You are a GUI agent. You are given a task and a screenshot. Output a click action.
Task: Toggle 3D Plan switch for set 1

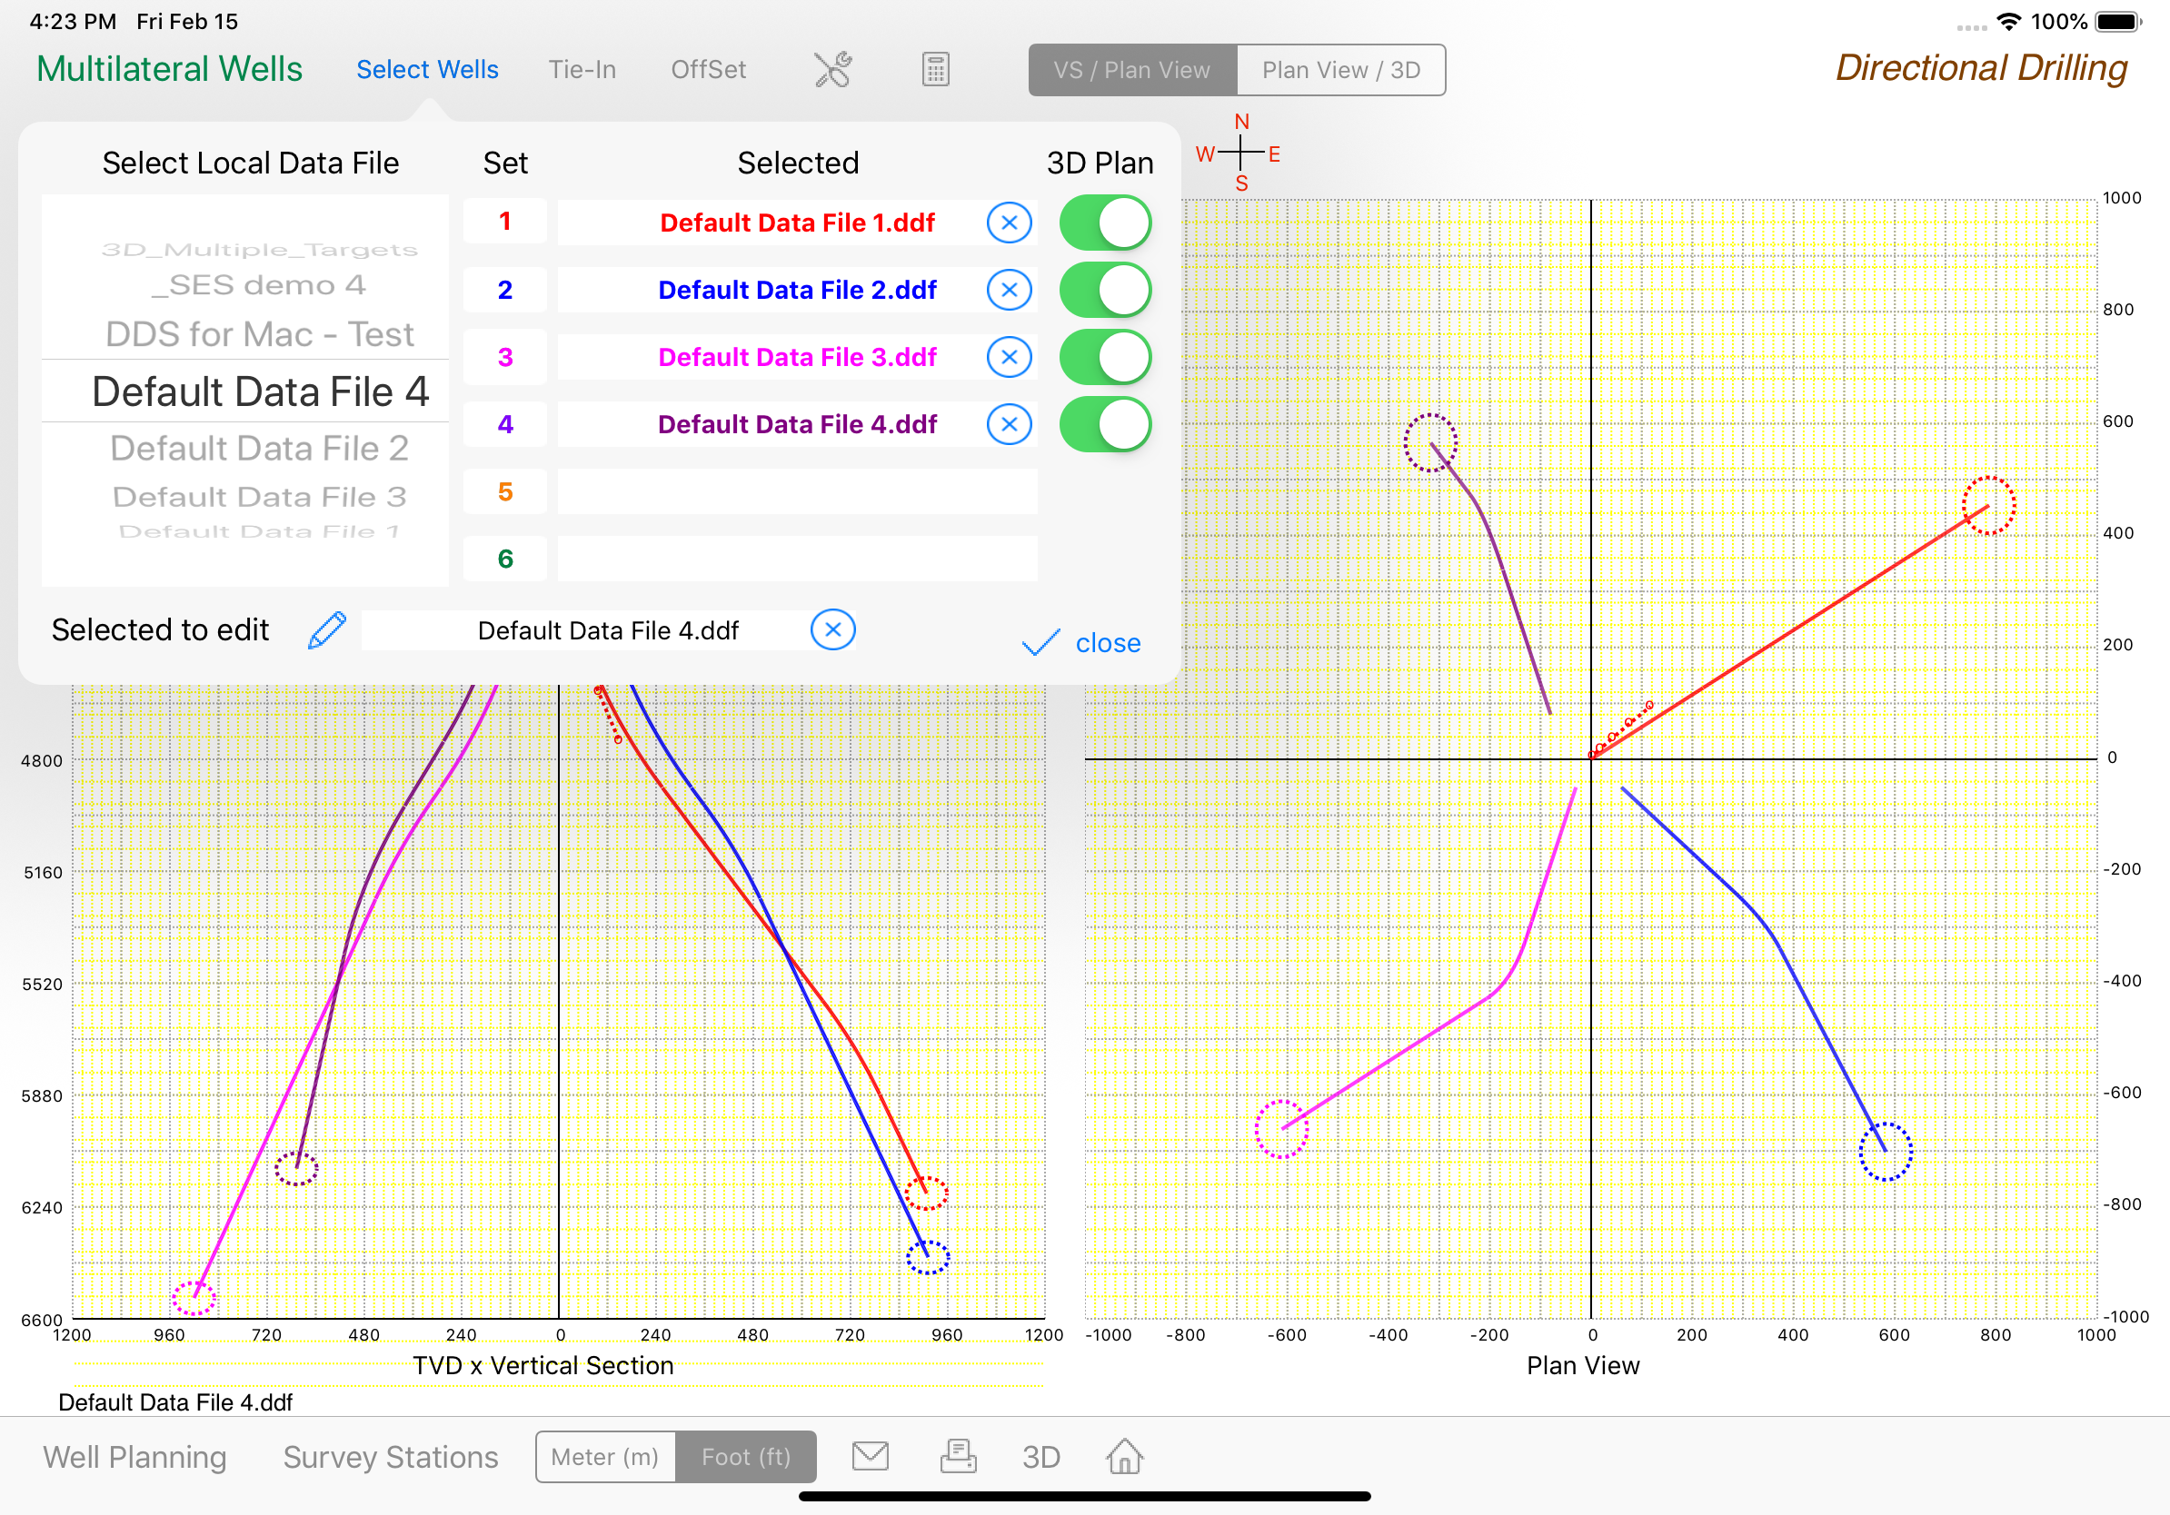click(x=1104, y=223)
